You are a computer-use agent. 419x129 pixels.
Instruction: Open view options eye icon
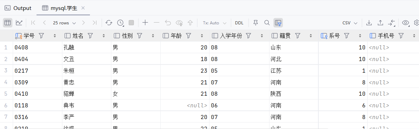click(406, 23)
